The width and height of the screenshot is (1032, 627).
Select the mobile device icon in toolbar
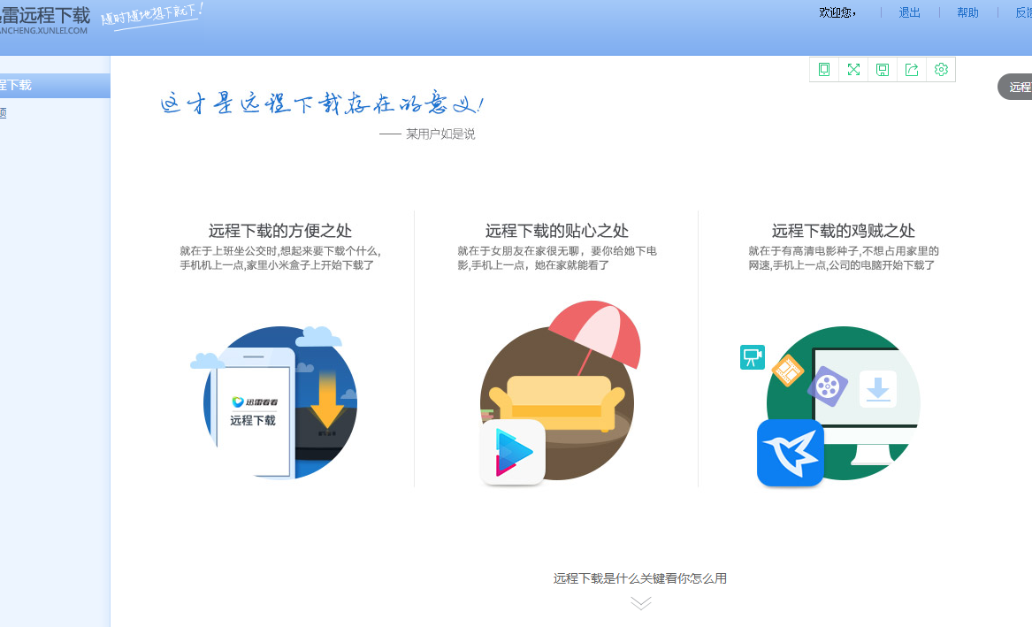pos(823,69)
